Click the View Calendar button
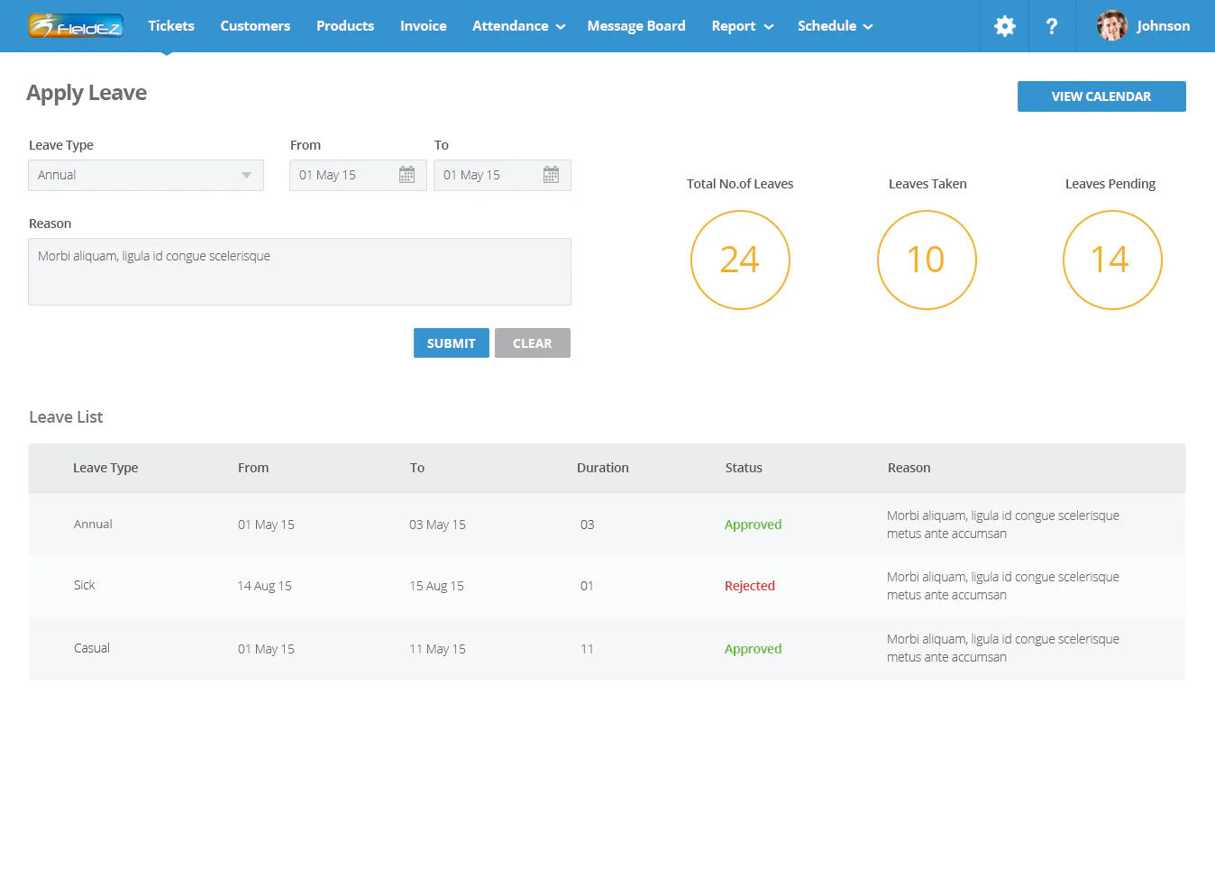 point(1101,96)
